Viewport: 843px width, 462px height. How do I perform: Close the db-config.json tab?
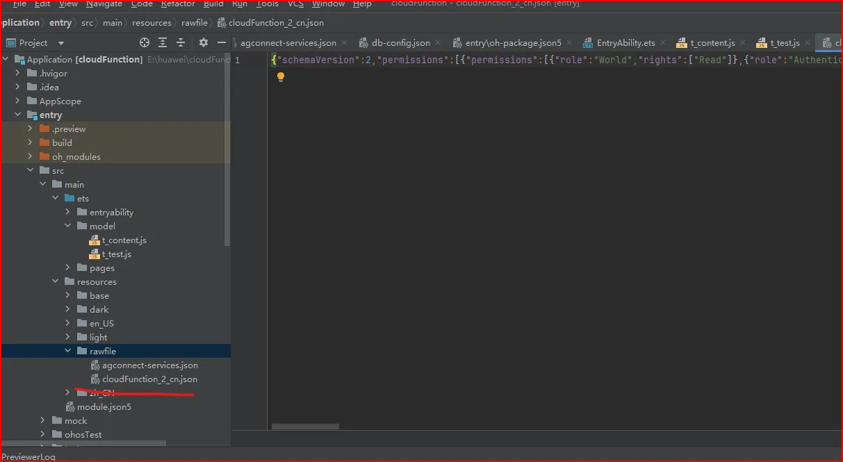click(439, 43)
